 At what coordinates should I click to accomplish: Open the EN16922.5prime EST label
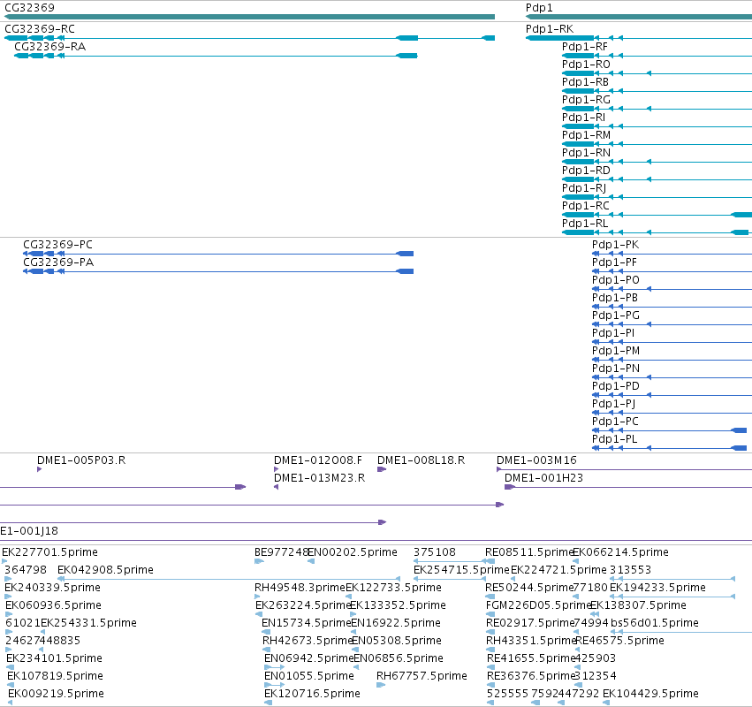(x=396, y=624)
